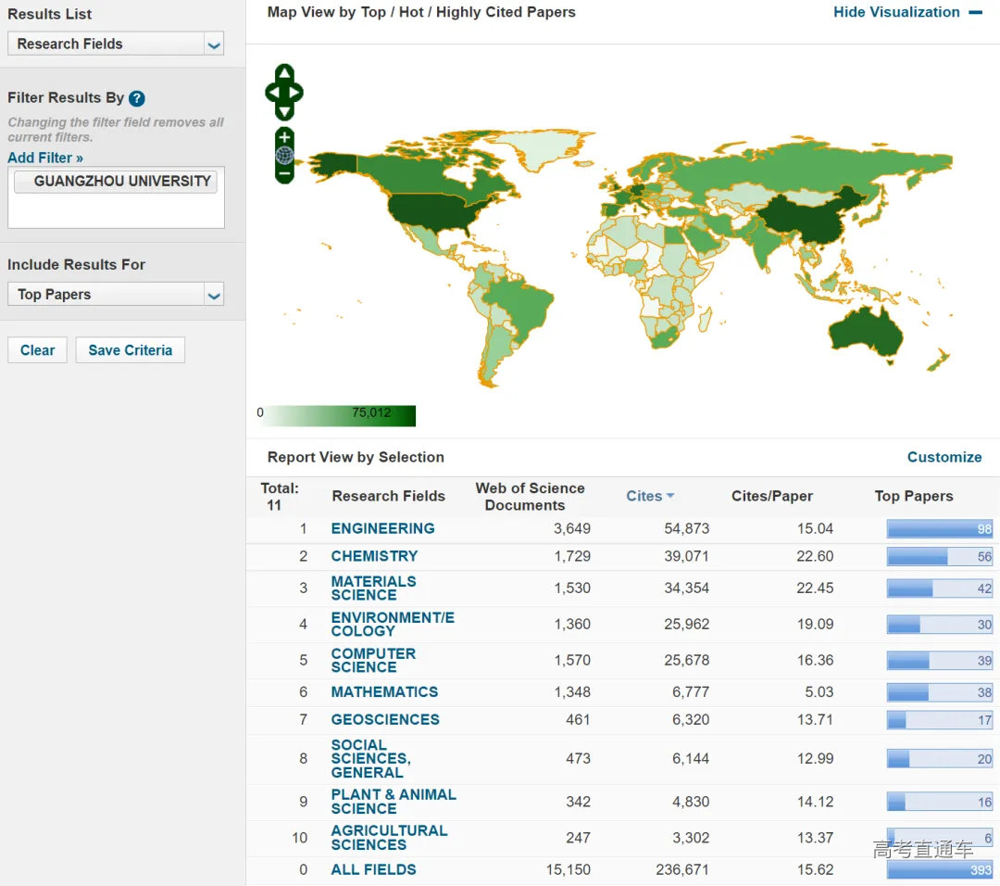1000x886 pixels.
Task: Pan the map left with the left arrow
Action: pos(272,92)
